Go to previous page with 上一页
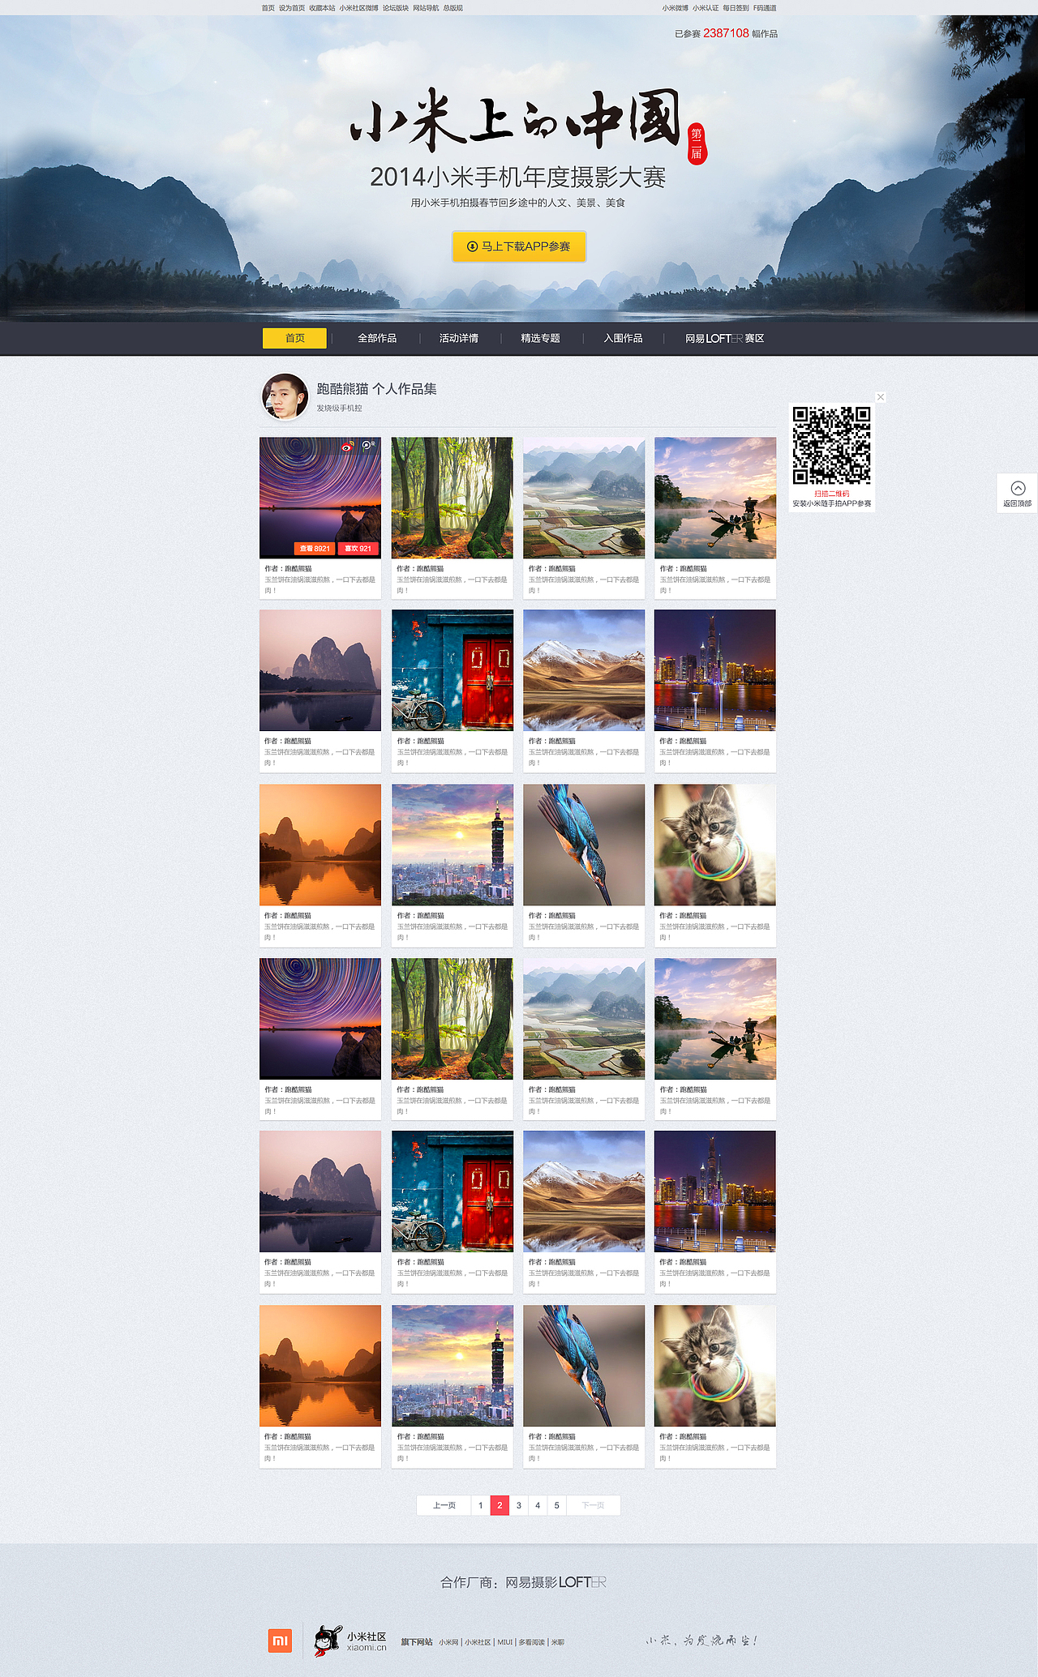 click(x=444, y=1505)
